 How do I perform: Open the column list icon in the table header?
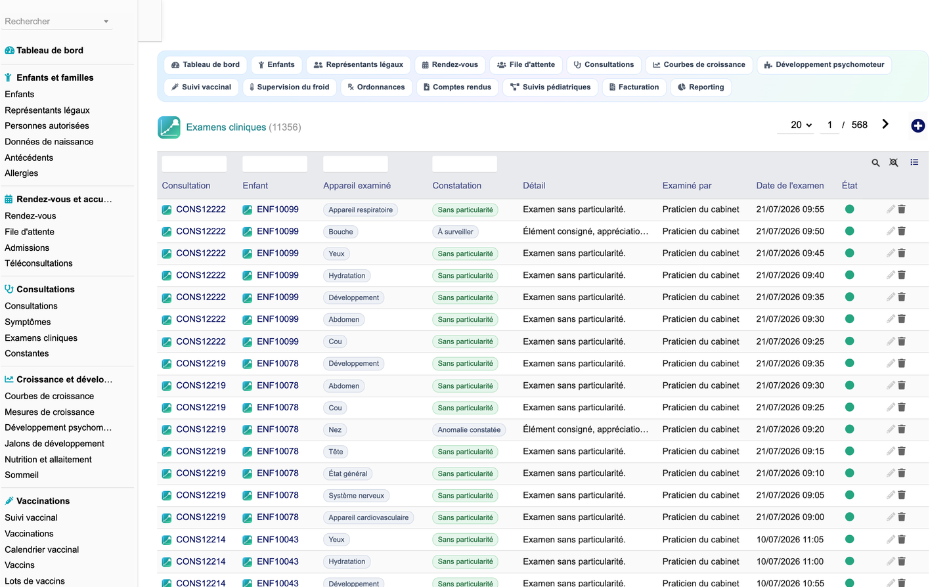pyautogui.click(x=914, y=162)
